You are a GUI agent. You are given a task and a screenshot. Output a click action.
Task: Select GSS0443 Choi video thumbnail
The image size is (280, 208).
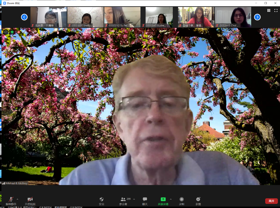click(x=233, y=17)
